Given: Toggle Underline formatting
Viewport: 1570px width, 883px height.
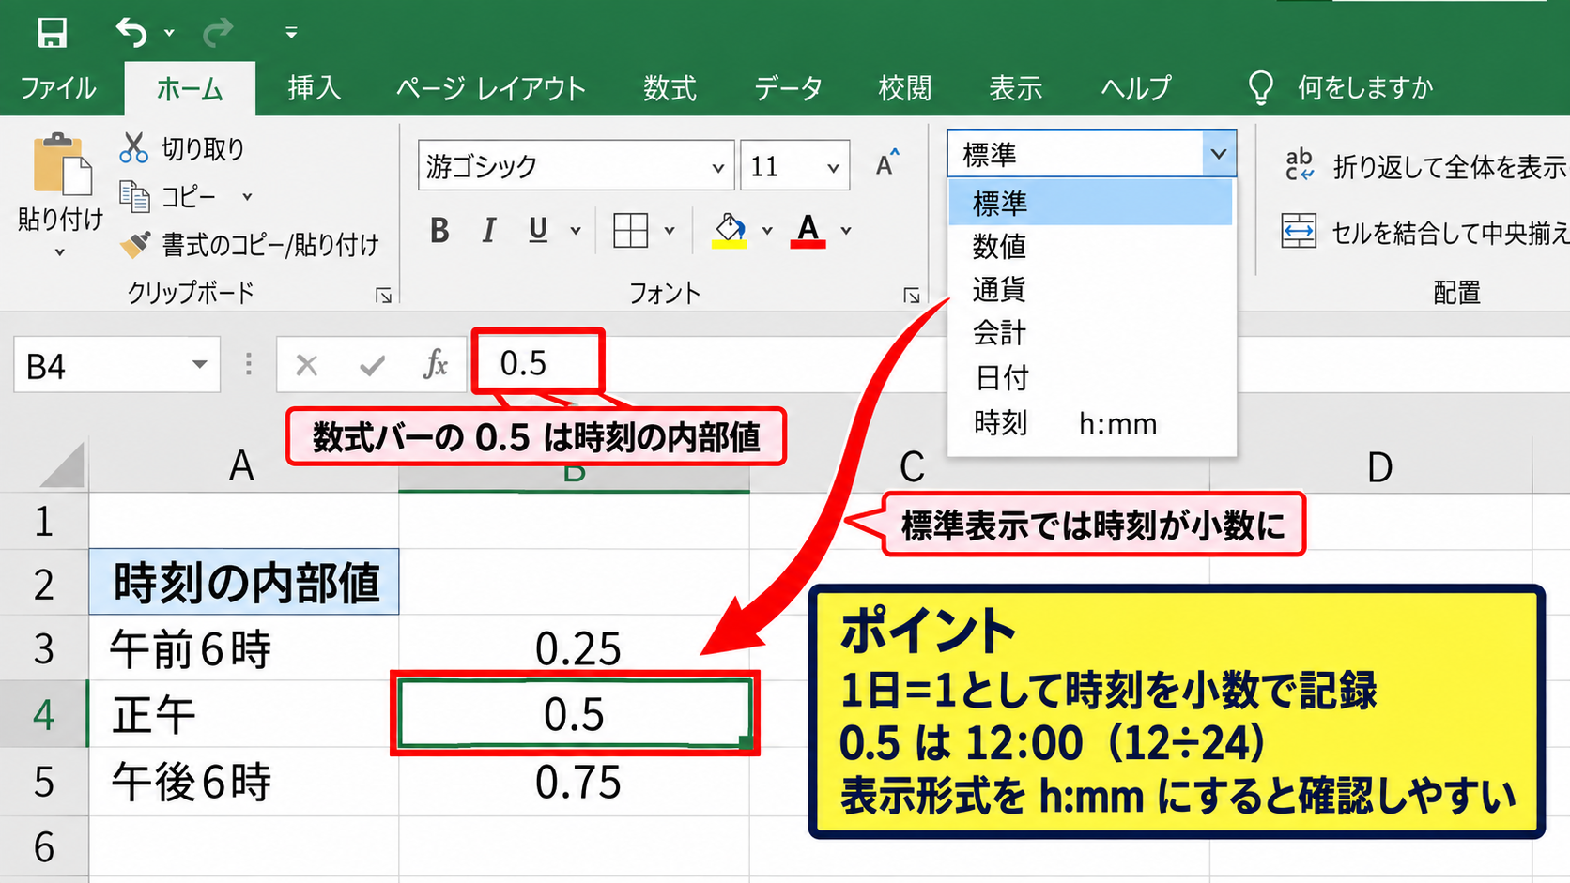Looking at the screenshot, I should [538, 231].
